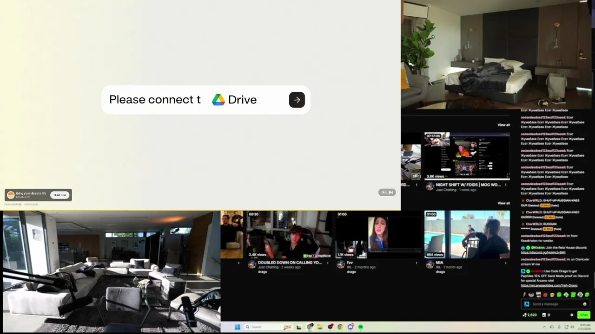Open options menu for NIGHT SHIFT video
595x334 pixels.
(506, 185)
